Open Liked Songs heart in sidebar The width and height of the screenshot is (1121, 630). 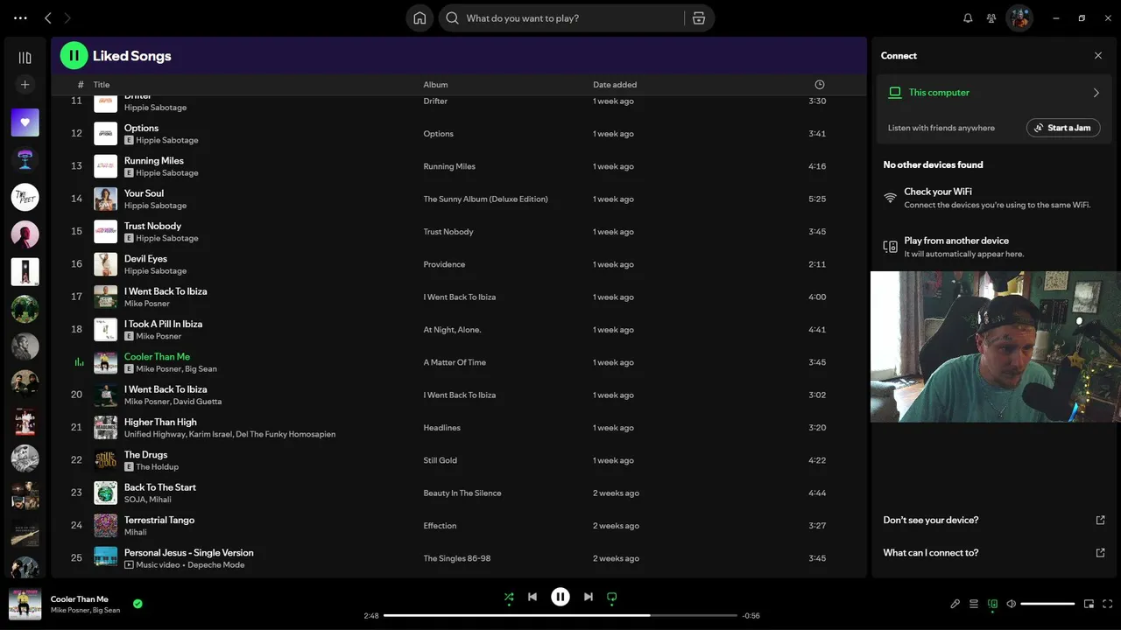25,122
